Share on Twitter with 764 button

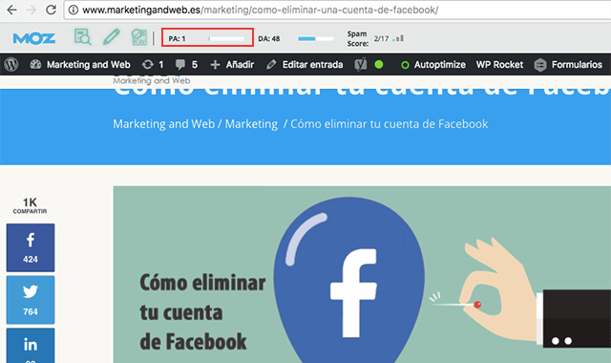coord(31,300)
